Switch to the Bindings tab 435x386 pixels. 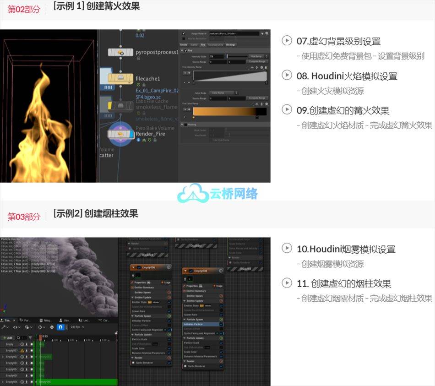point(231,45)
